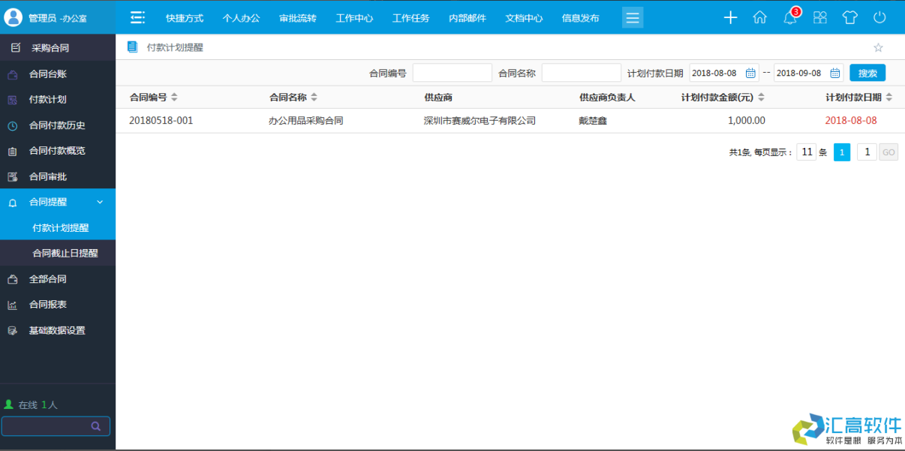Click the shirt theme icon
Viewport: 905px width, 451px height.
tap(849, 17)
